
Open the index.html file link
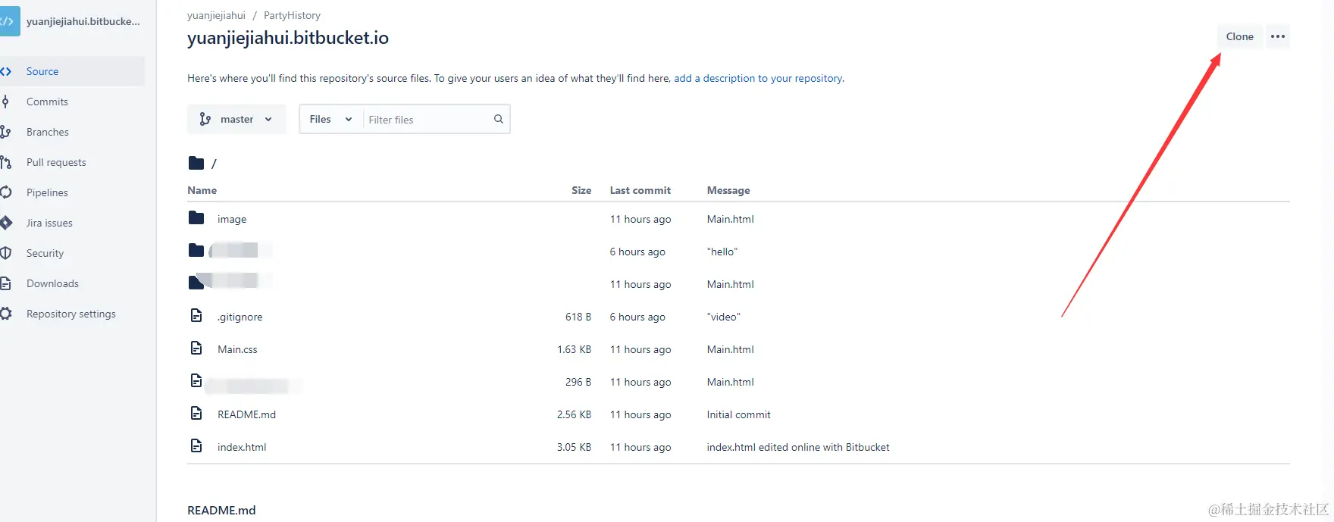click(242, 447)
